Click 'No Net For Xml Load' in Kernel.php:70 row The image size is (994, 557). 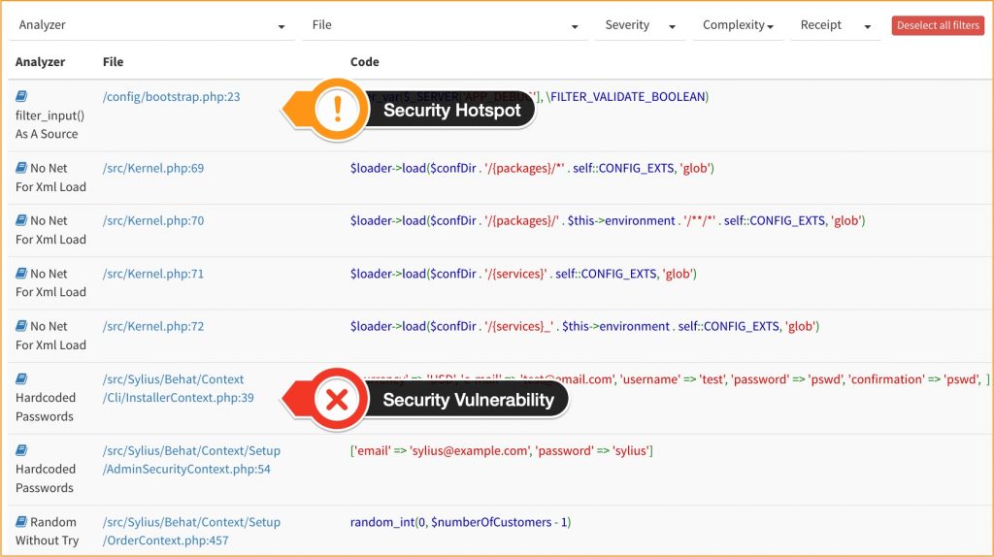coord(50,230)
